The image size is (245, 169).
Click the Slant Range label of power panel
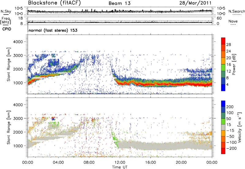[9, 64]
